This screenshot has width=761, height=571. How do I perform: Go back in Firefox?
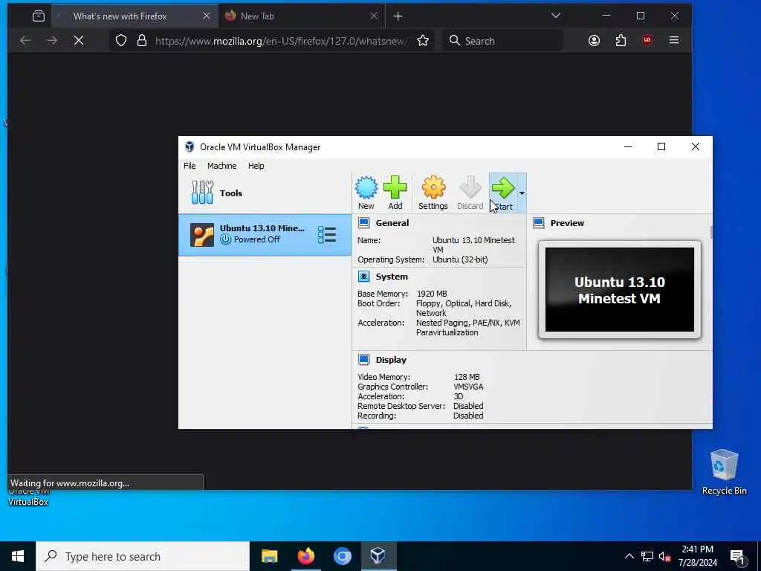click(x=25, y=41)
